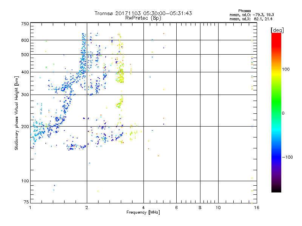Screen dimensions: 302x226
Task: Click the x-axis tick label '4'
Action: coord(143,208)
